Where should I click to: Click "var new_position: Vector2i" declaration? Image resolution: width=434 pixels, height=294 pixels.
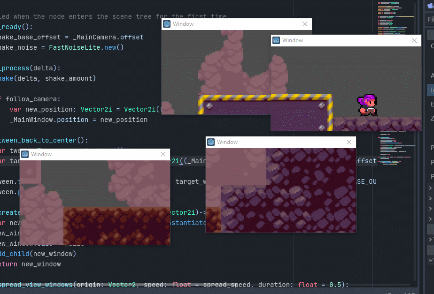(61, 109)
